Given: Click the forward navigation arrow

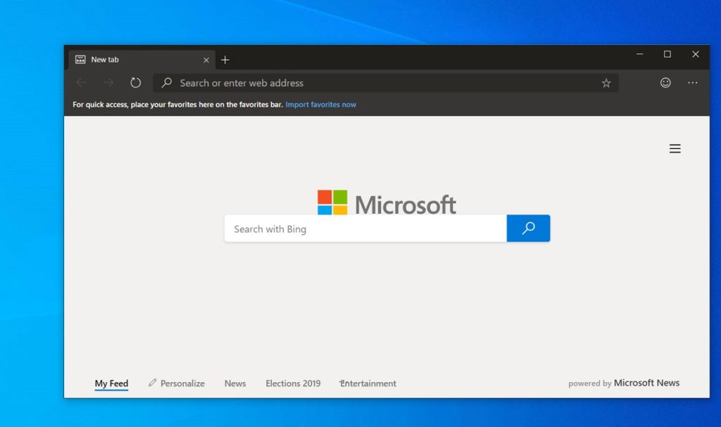Looking at the screenshot, I should click(x=108, y=82).
